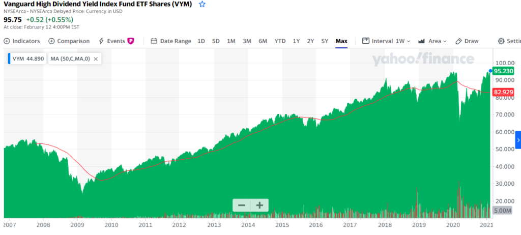The image size is (521, 235).
Task: Select the 2Y range
Action: [310, 41]
